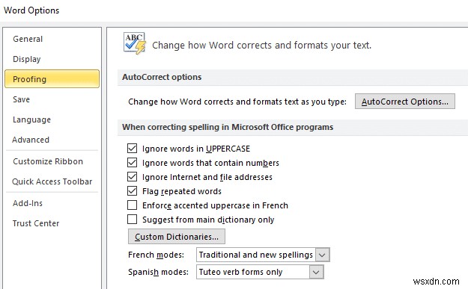Switch to the Display category
The image size is (468, 289).
coord(26,59)
